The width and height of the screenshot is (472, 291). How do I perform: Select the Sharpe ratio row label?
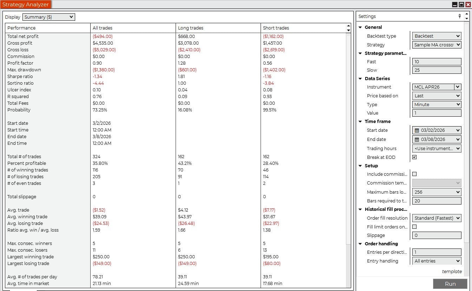click(x=20, y=76)
